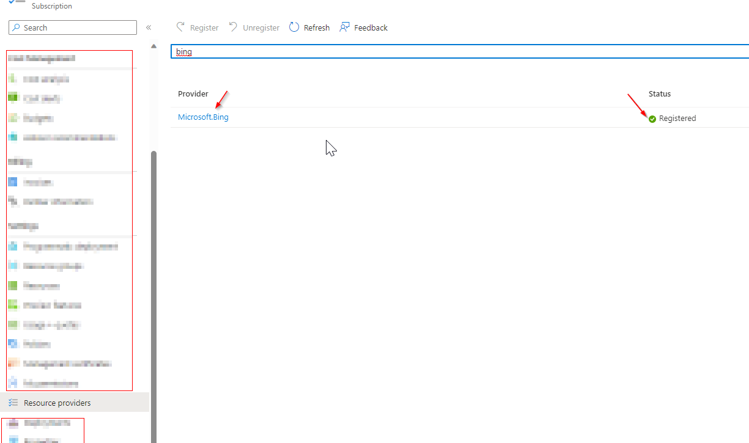Screen dimensions: 749x443
Task: Open the Feedback option
Action: point(364,27)
